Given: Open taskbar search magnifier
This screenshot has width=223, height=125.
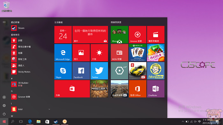Looking at the screenshot, I should pyautogui.click(x=12, y=122).
